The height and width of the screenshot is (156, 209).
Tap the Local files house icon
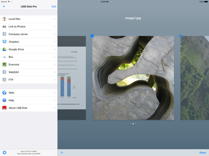(4, 19)
